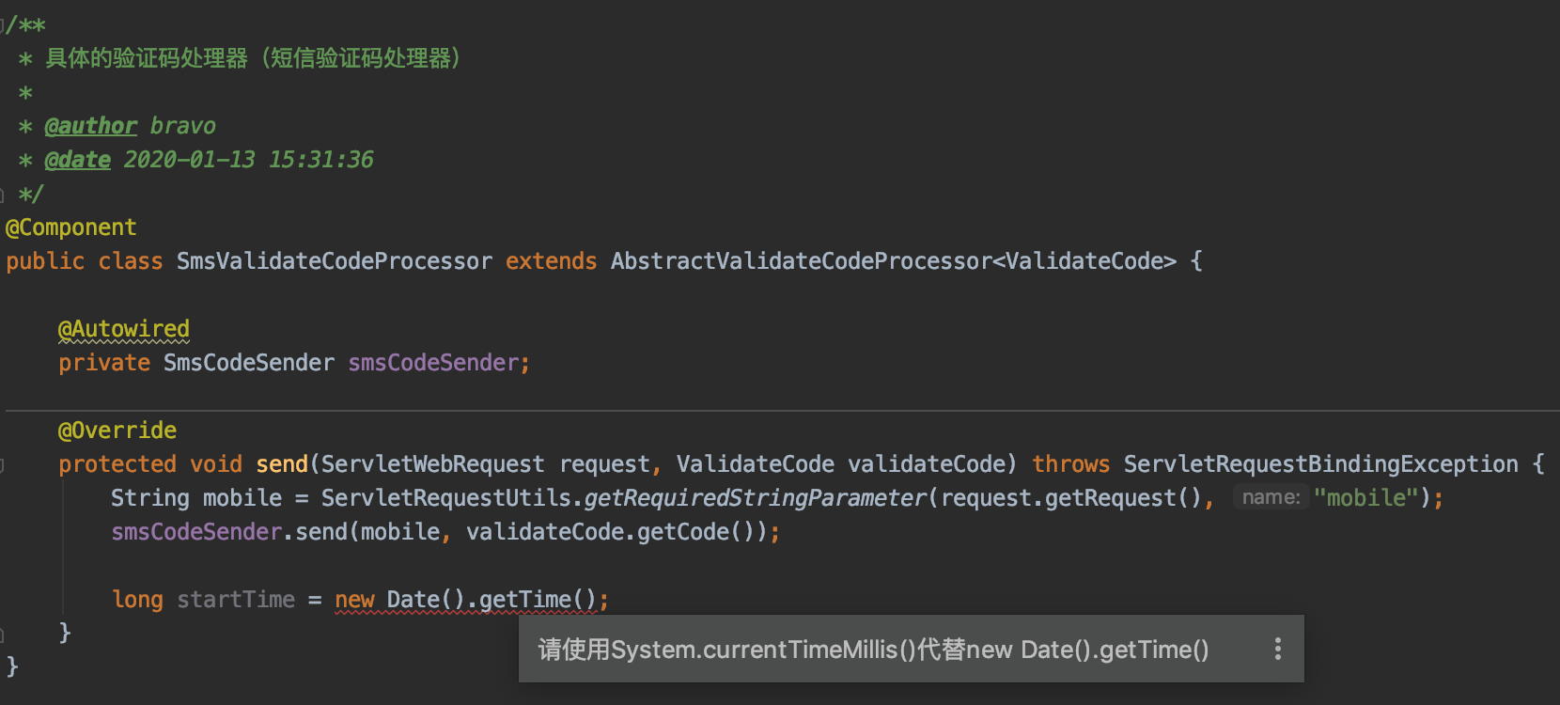Collapse the send method using gutter fold marker
This screenshot has height=705, width=1560.
[3, 464]
